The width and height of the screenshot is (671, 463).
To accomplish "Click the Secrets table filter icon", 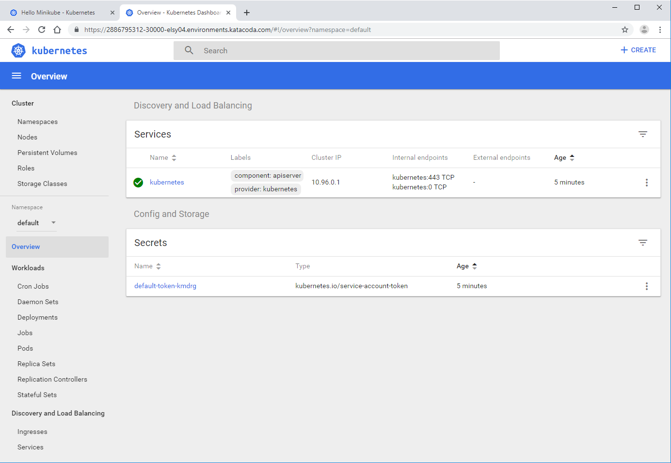I will (643, 243).
